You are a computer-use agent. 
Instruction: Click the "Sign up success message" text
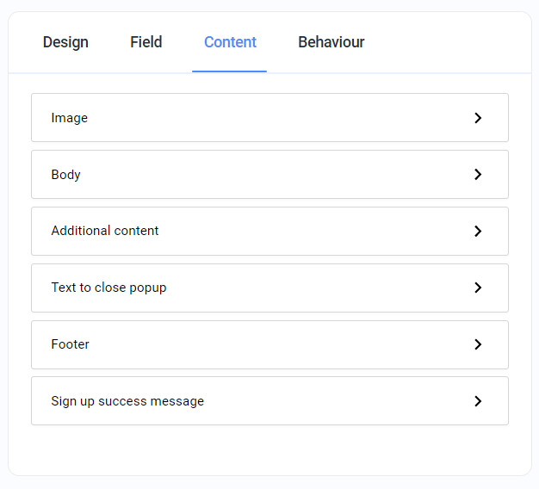pyautogui.click(x=127, y=401)
